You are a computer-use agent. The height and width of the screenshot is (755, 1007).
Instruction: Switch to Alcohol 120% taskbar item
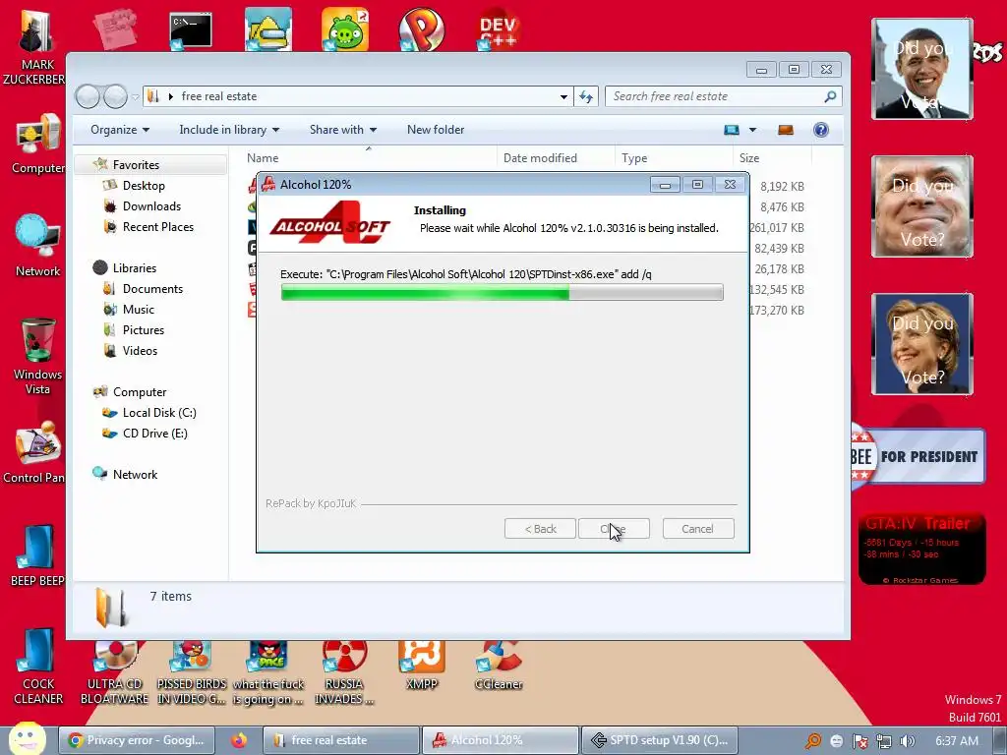click(501, 740)
